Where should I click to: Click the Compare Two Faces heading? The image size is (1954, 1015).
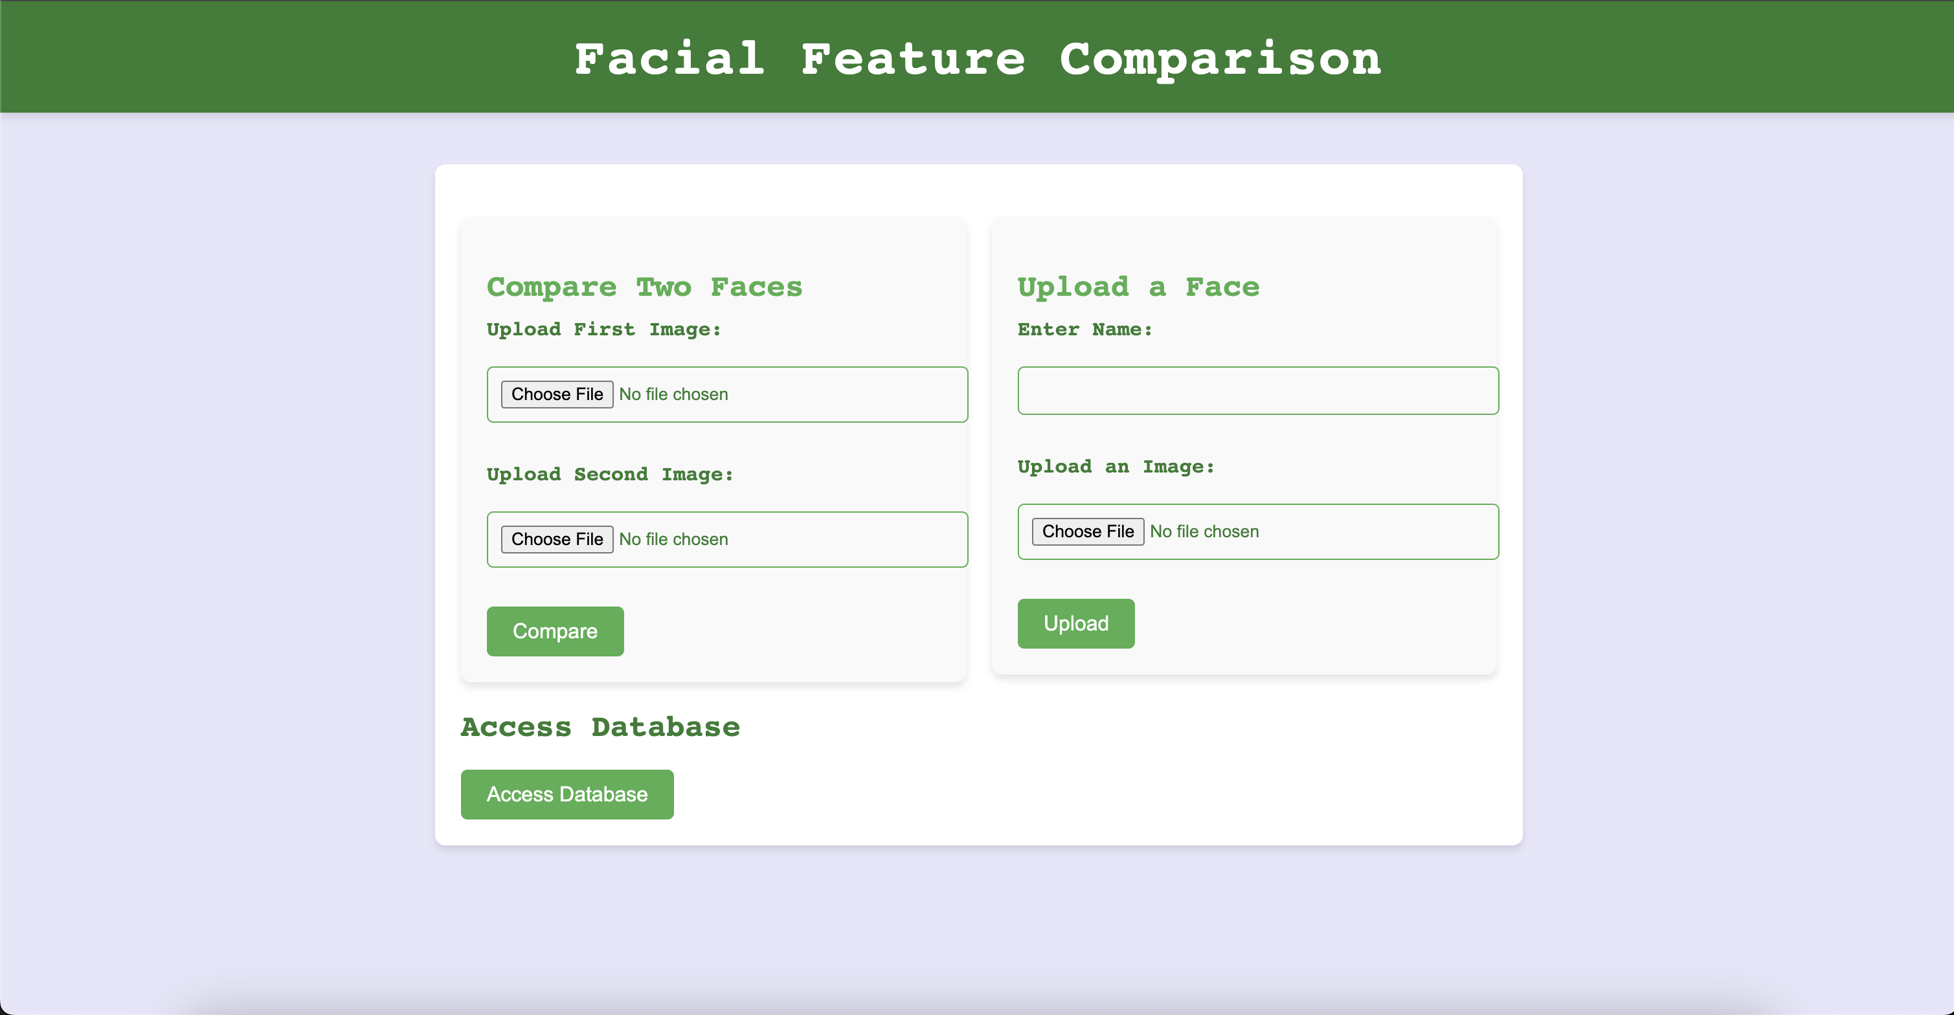click(644, 287)
